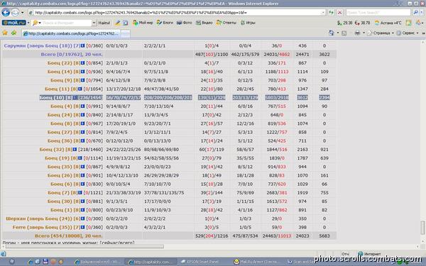Click the Найти search button

104,23
